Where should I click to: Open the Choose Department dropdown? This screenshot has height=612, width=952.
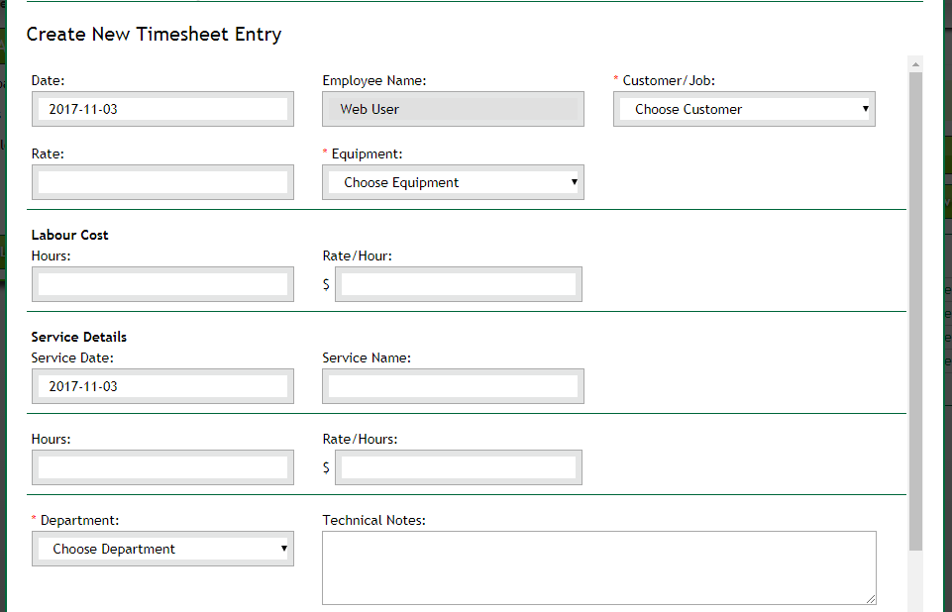pos(162,549)
